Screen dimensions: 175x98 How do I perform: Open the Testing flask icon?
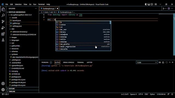[3, 40]
